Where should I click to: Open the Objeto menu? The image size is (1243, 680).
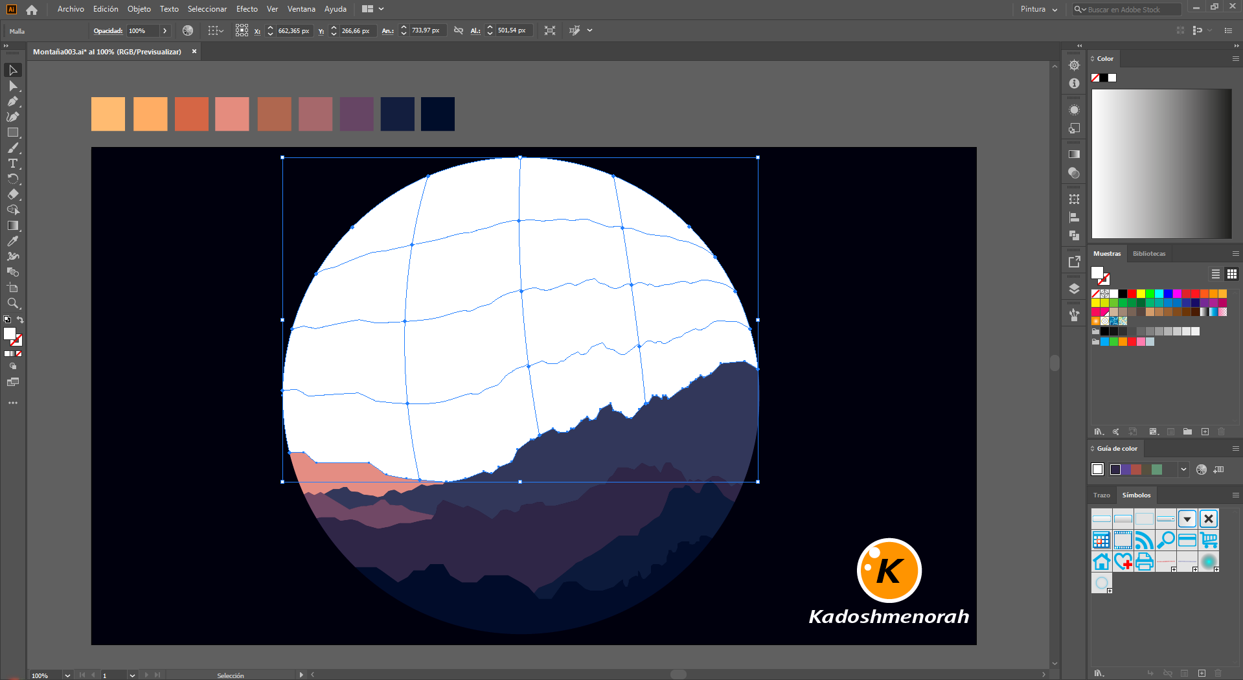[139, 9]
